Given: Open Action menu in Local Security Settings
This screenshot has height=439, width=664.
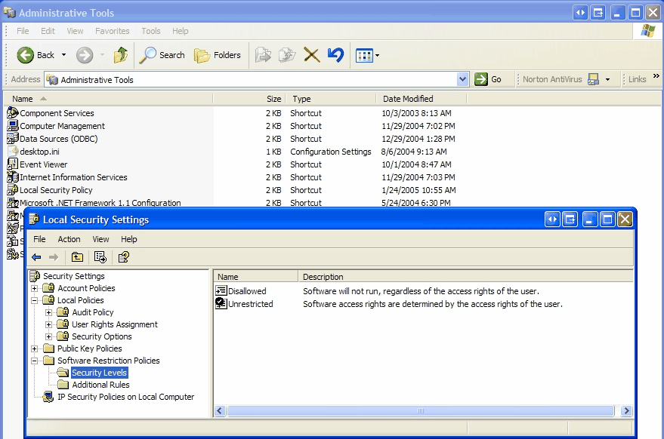Looking at the screenshot, I should pos(69,239).
